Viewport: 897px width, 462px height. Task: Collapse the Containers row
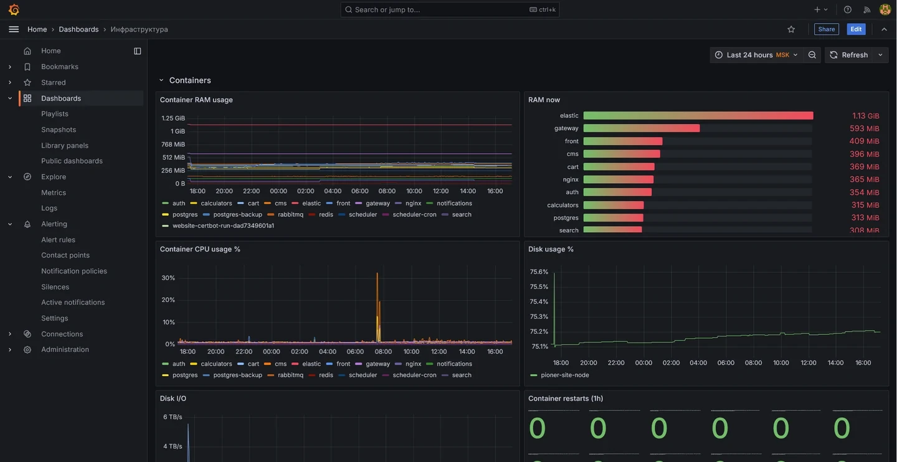[161, 80]
